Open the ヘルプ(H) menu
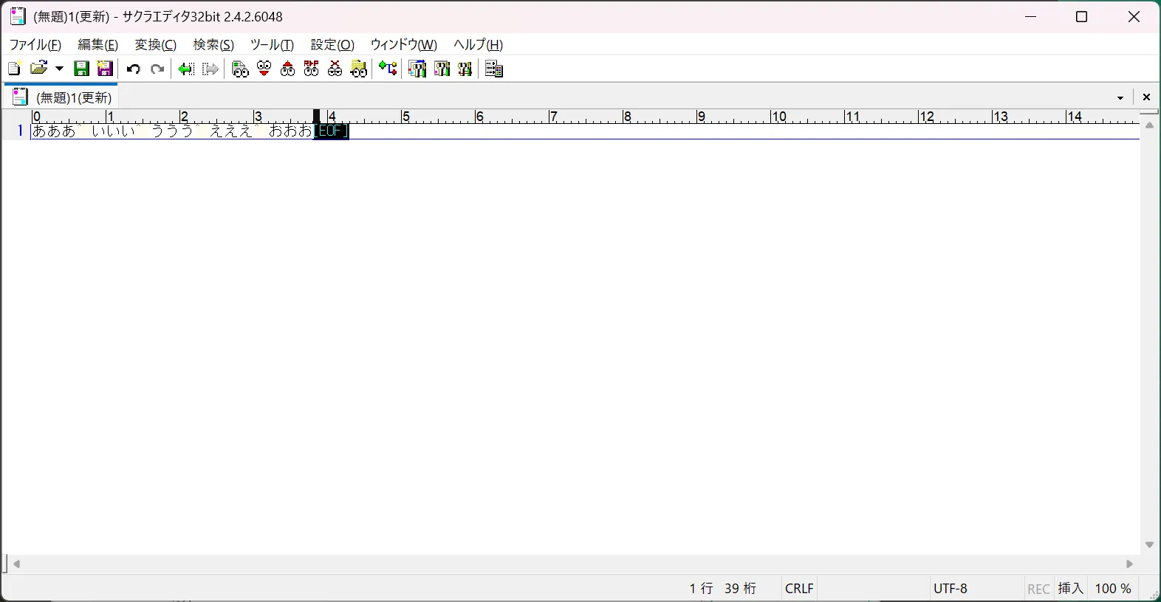Image resolution: width=1161 pixels, height=602 pixels. click(478, 45)
